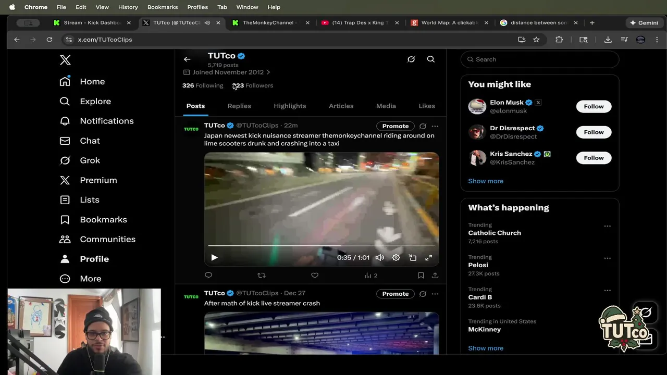Follow Kris Sanchez
This screenshot has width=667, height=375.
pos(594,158)
